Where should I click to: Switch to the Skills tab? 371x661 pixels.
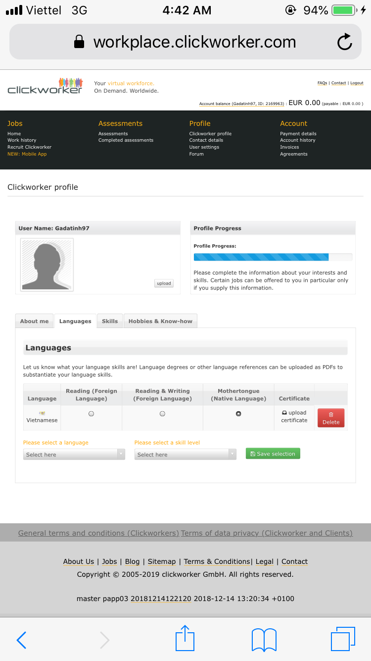coord(110,321)
